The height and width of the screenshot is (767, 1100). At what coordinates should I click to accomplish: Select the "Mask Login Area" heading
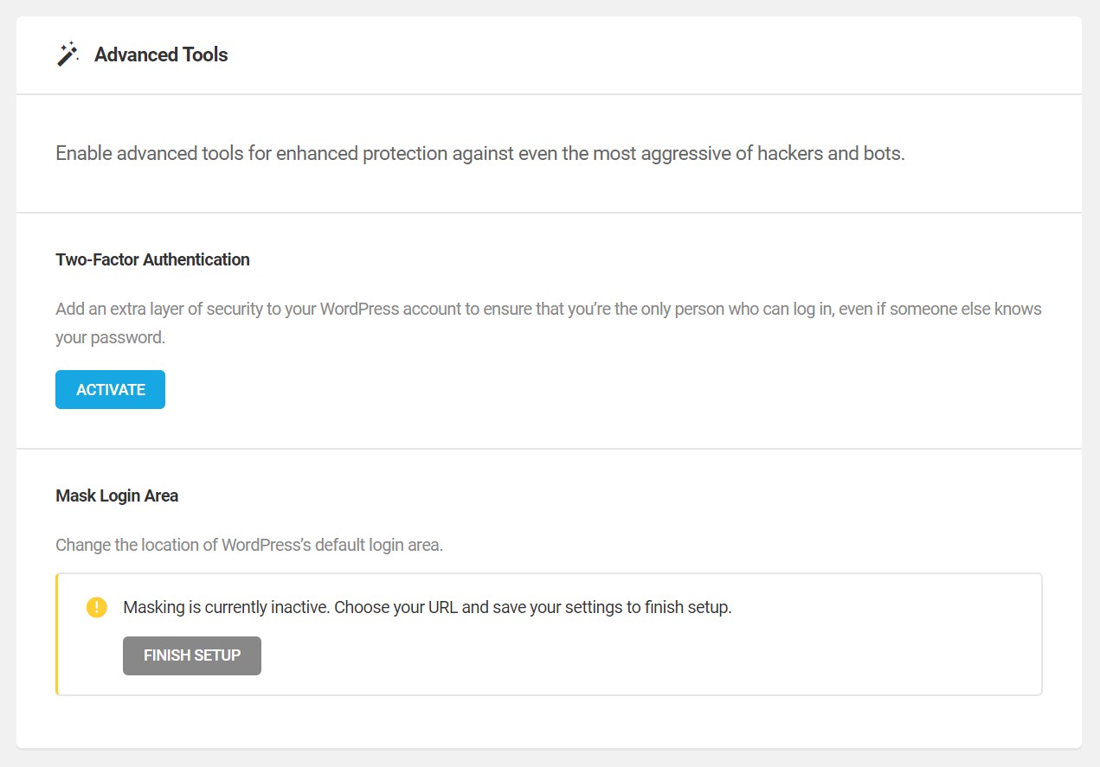click(117, 496)
